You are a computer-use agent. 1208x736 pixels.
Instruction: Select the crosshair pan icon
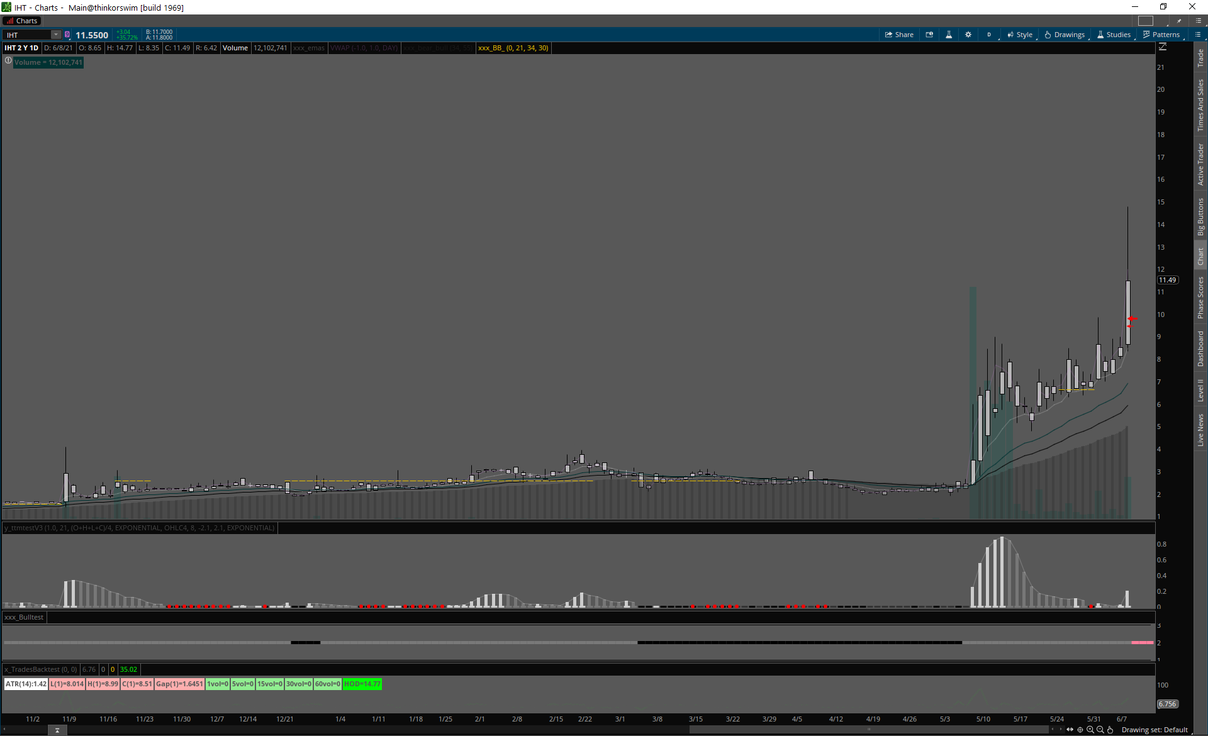click(x=1080, y=730)
